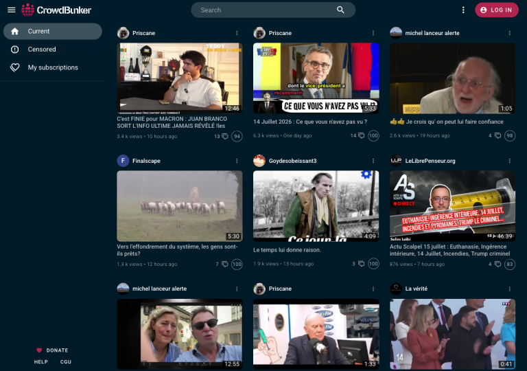
Task: Open the CGU link
Action: (x=66, y=361)
